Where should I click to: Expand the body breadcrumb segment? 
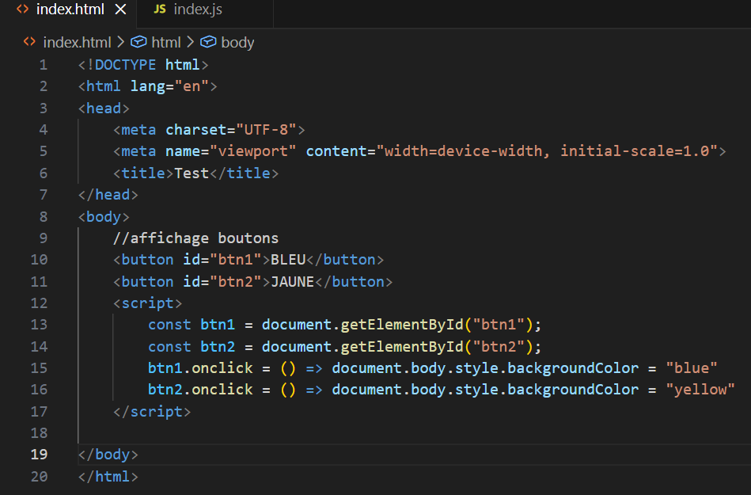tap(237, 42)
